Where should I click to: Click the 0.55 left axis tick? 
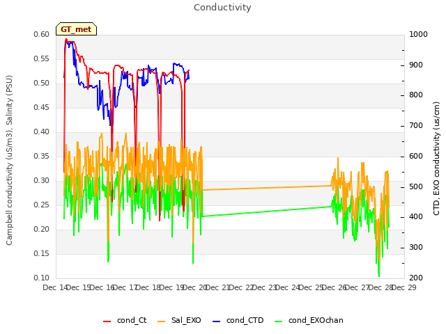pos(42,58)
